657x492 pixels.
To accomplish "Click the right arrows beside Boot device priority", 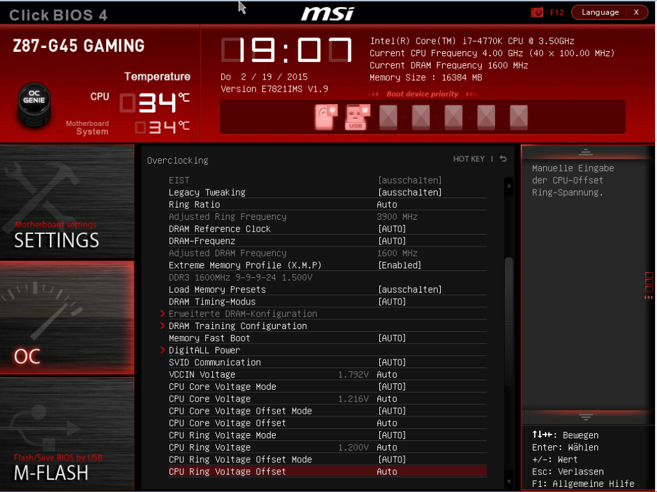I will (471, 94).
